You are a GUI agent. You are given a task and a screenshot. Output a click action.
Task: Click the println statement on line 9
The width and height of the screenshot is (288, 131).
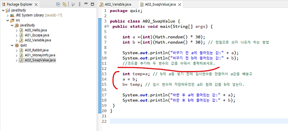181,53
